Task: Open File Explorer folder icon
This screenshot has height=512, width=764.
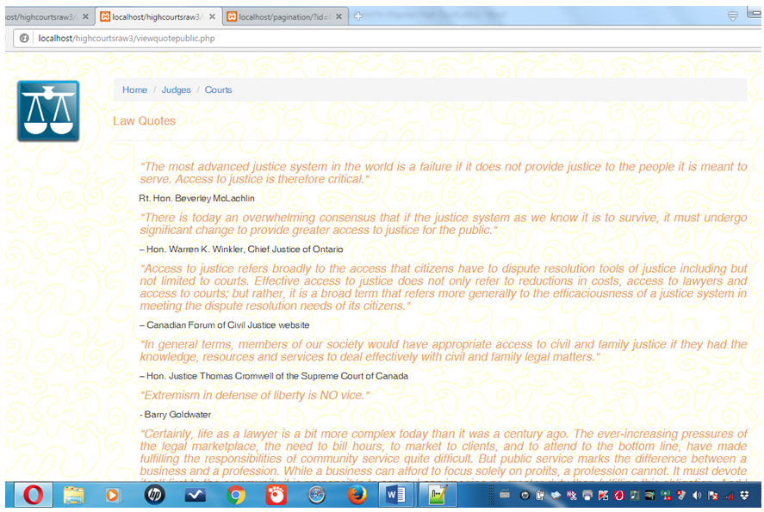Action: pyautogui.click(x=74, y=495)
